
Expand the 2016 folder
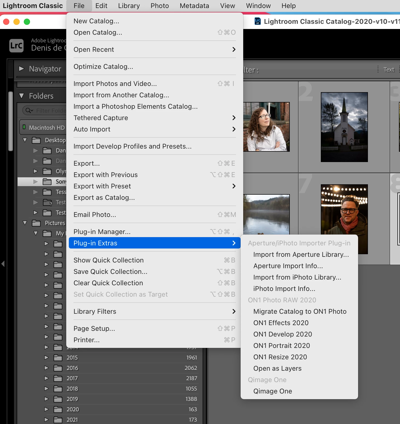(x=47, y=368)
